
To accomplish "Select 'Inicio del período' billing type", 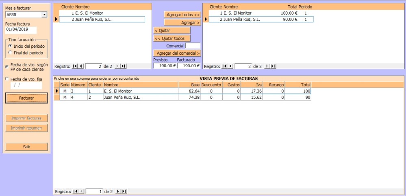I will (10, 46).
